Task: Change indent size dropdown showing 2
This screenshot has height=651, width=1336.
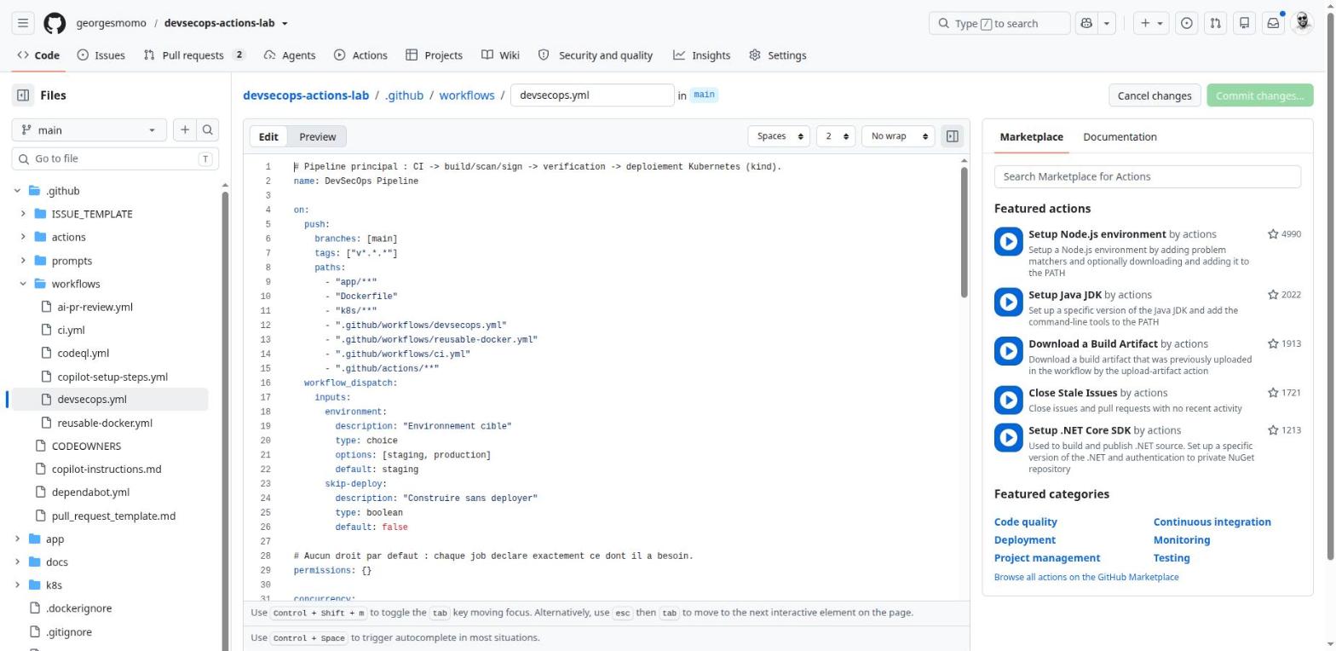Action: (x=835, y=136)
